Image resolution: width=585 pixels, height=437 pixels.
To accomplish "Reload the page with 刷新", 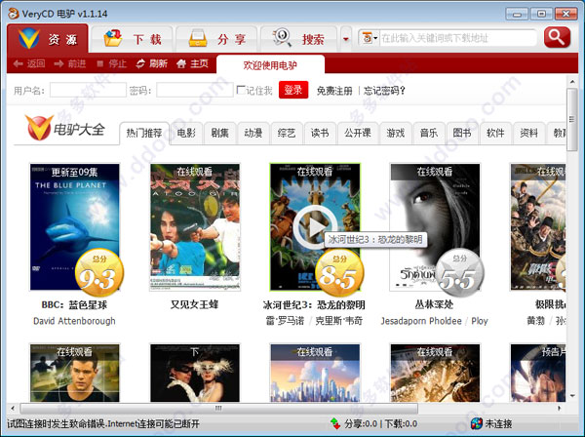I will pos(151,63).
